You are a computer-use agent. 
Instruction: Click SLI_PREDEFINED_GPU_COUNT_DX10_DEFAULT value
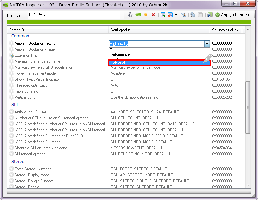(153, 124)
